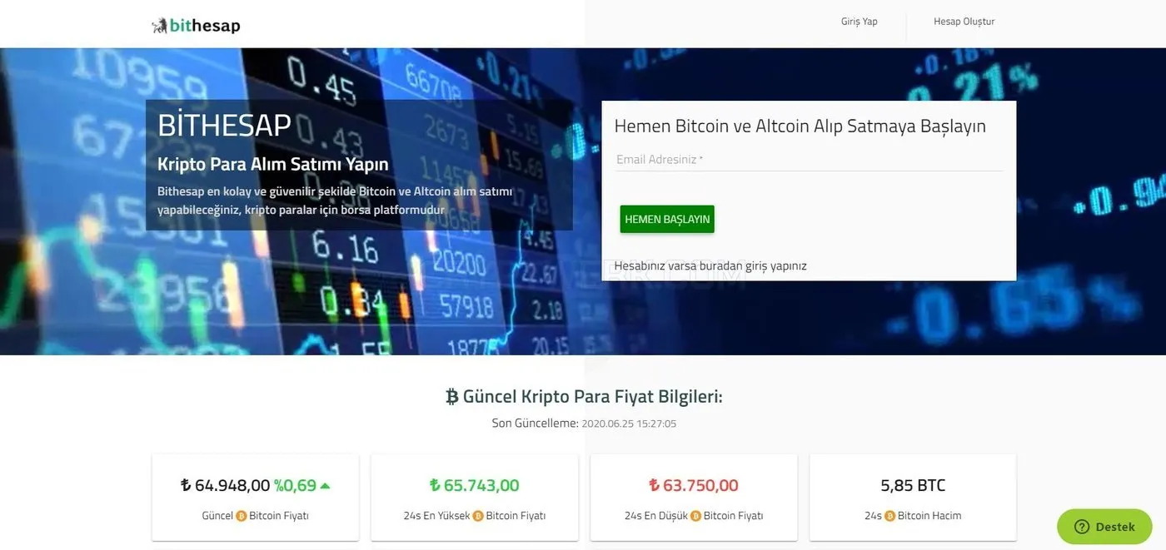Select the ₺ 63.750,00 lowest price
This screenshot has height=550, width=1166.
(693, 485)
